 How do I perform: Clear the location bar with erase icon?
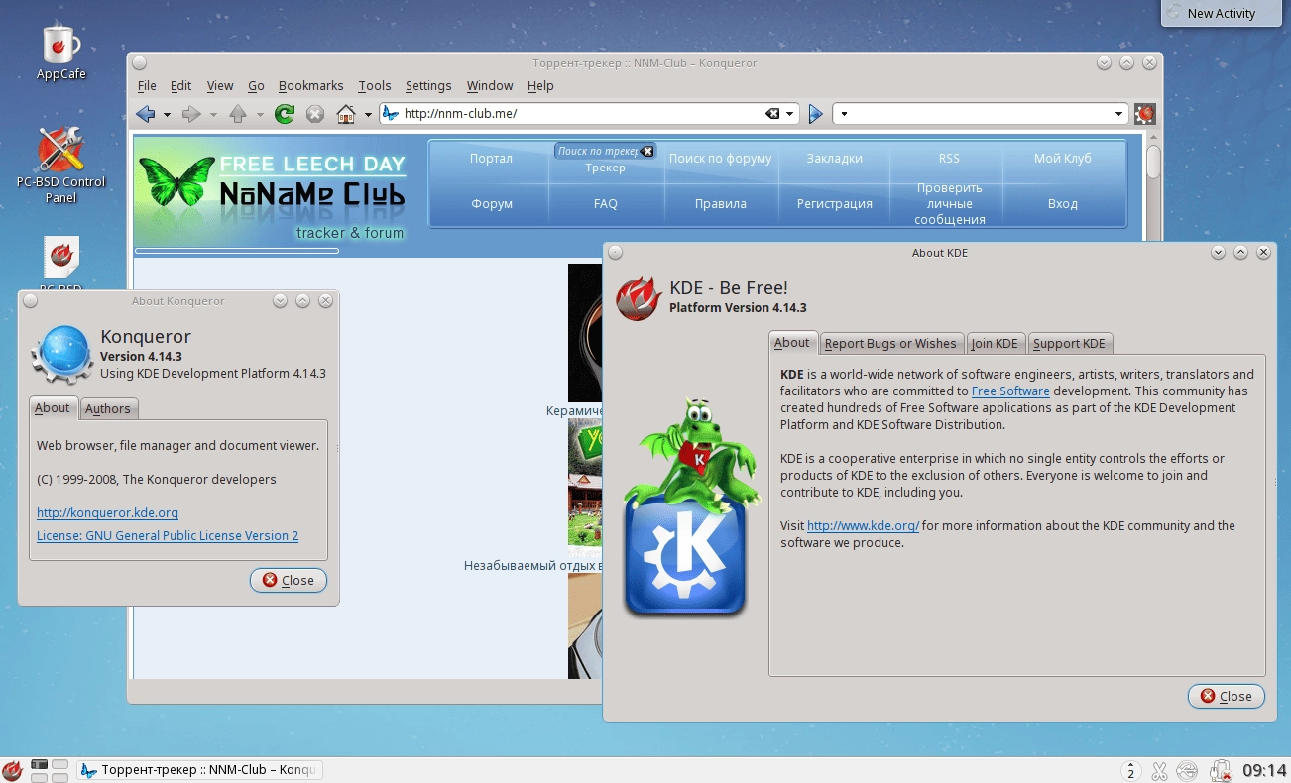coord(772,114)
